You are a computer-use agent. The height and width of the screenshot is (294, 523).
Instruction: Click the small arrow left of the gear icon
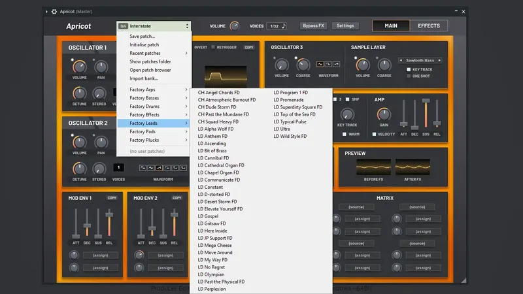[x=46, y=12]
